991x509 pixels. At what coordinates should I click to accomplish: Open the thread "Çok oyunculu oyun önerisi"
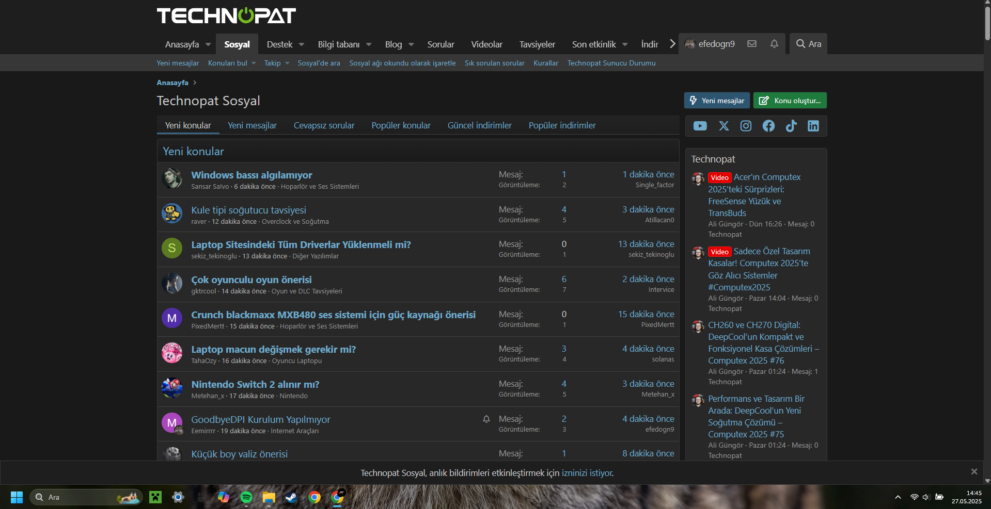click(x=251, y=280)
